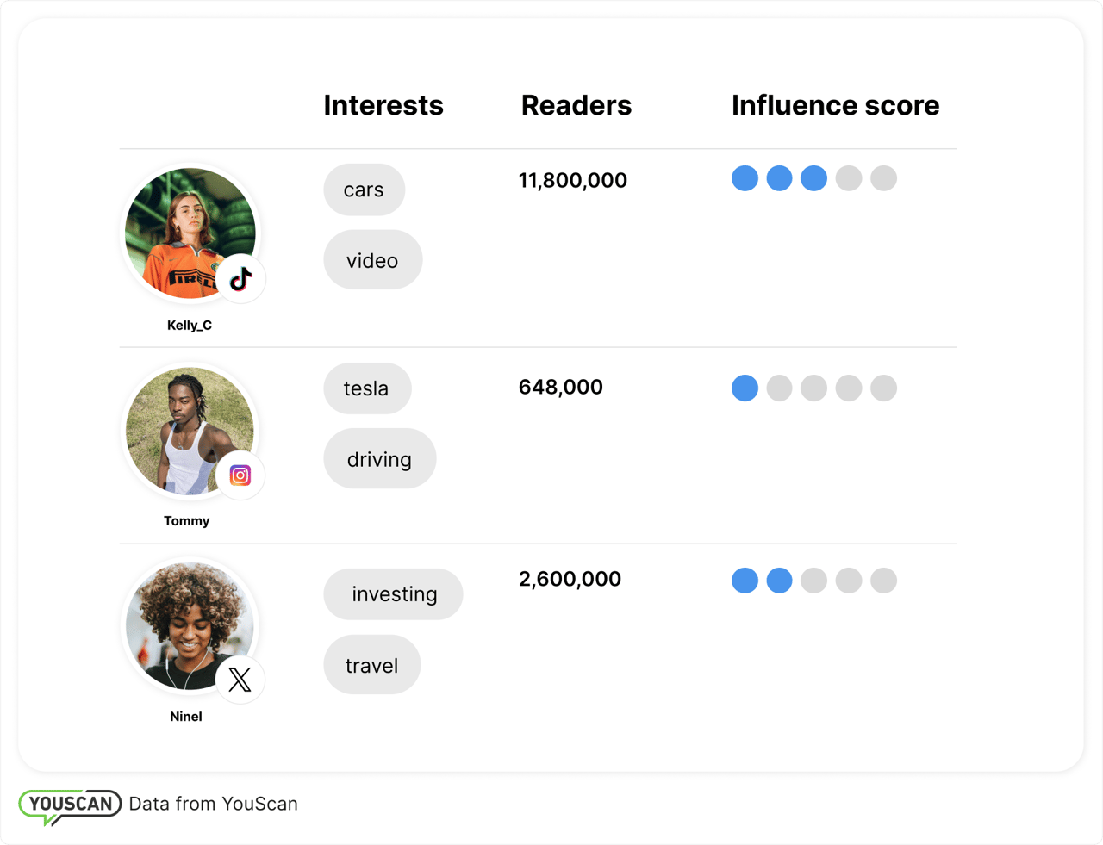This screenshot has width=1103, height=845.
Task: Click the Instagram icon on Tommy's avatar
Action: (240, 475)
